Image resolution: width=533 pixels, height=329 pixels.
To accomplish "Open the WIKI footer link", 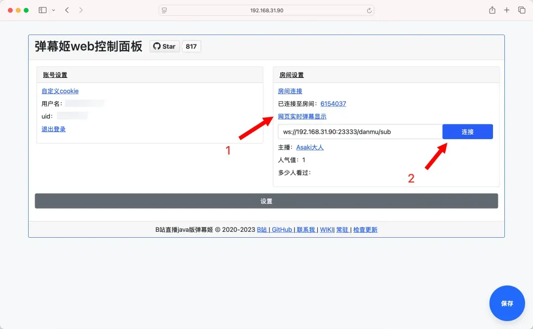I will 326,230.
